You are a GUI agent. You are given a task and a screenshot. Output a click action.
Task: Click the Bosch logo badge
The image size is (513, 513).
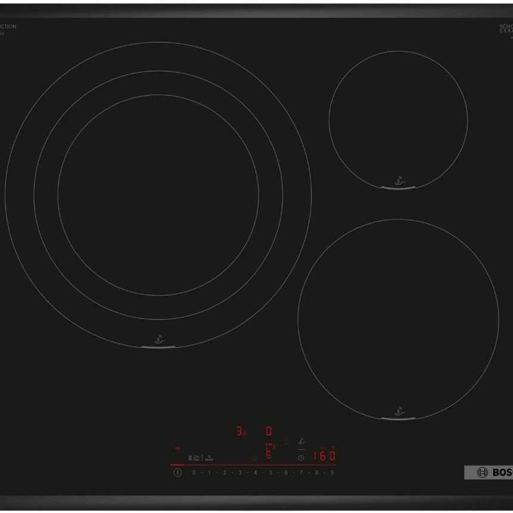coord(488,472)
